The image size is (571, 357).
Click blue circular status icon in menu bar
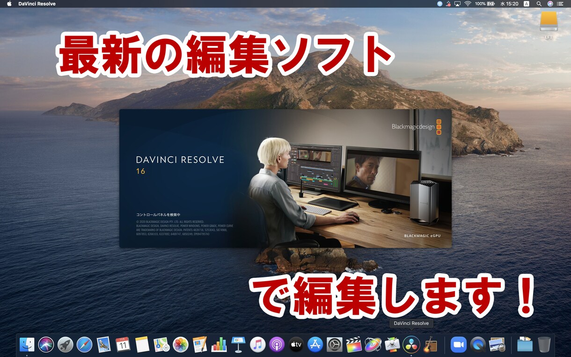[439, 4]
